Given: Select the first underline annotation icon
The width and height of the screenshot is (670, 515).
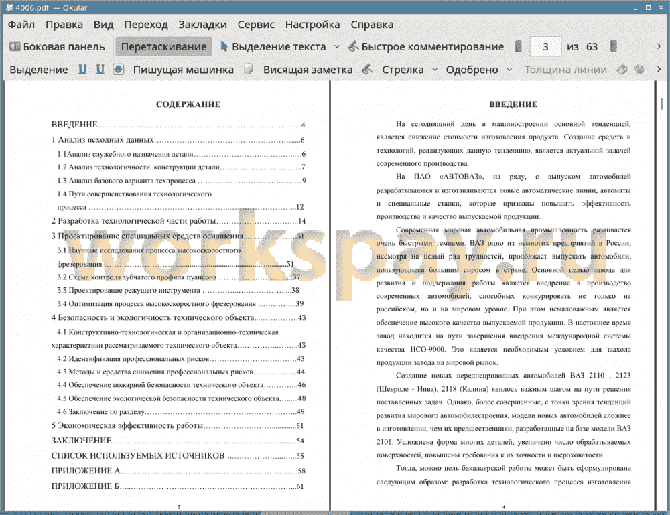Looking at the screenshot, I should tap(82, 69).
